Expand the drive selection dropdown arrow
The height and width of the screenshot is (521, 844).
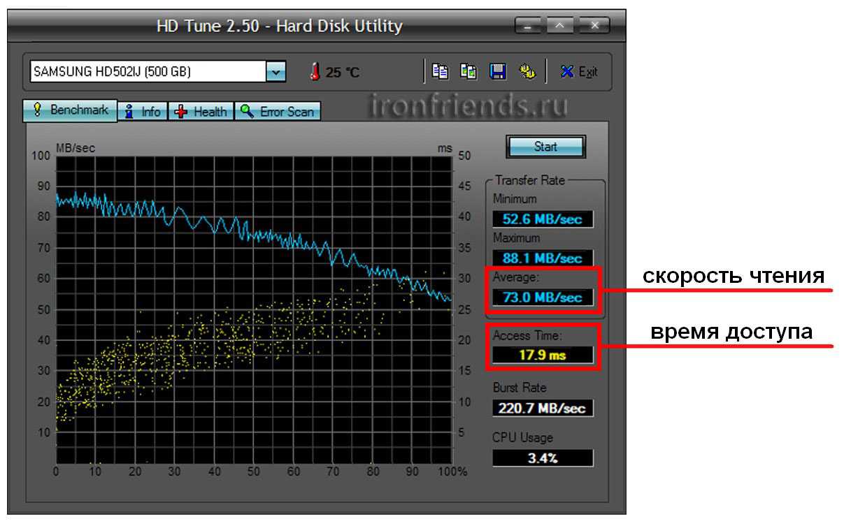pyautogui.click(x=276, y=72)
